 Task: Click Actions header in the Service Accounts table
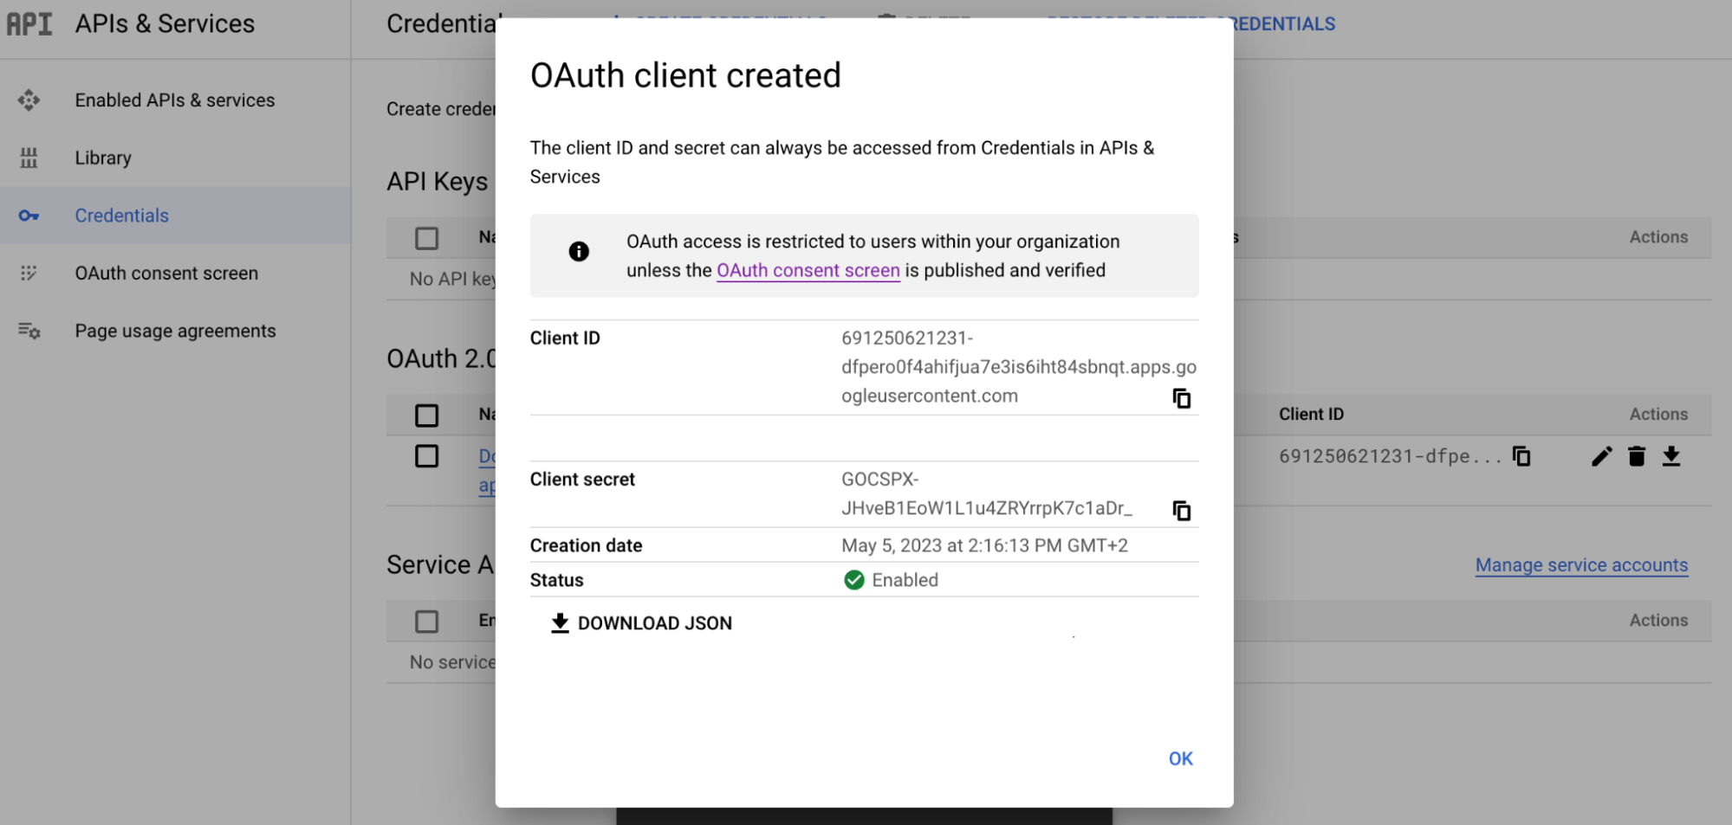coord(1658,620)
